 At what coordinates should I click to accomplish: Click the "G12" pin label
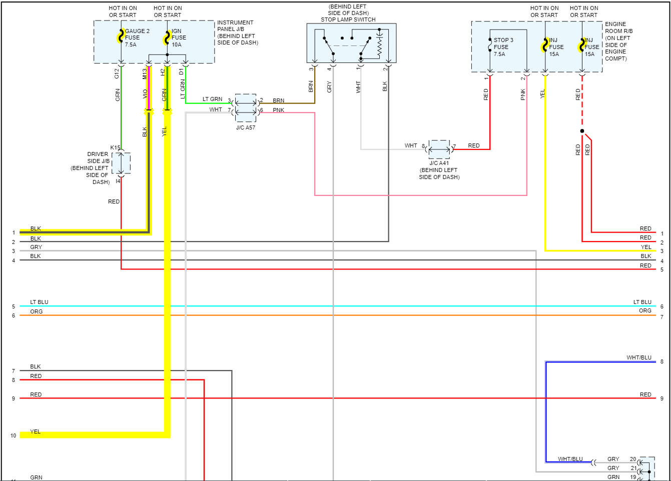point(117,73)
